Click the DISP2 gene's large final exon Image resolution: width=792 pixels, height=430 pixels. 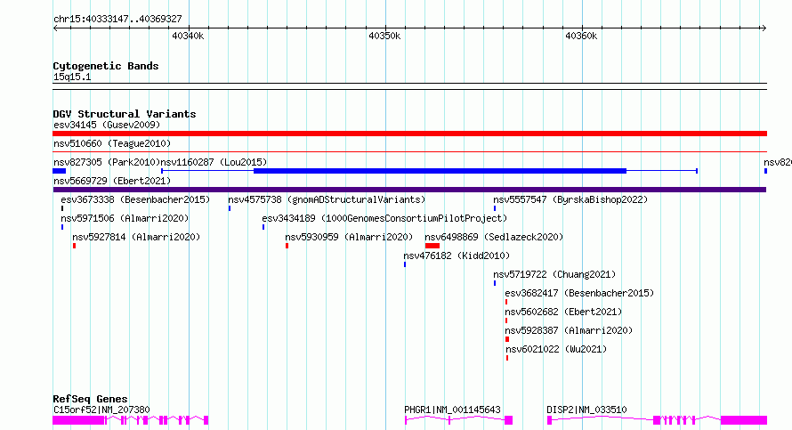tap(744, 420)
